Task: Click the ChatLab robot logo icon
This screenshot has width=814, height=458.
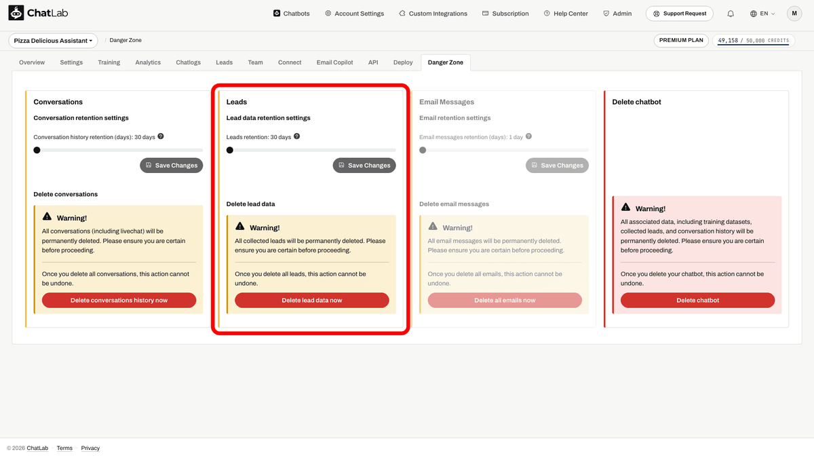Action: 16,13
